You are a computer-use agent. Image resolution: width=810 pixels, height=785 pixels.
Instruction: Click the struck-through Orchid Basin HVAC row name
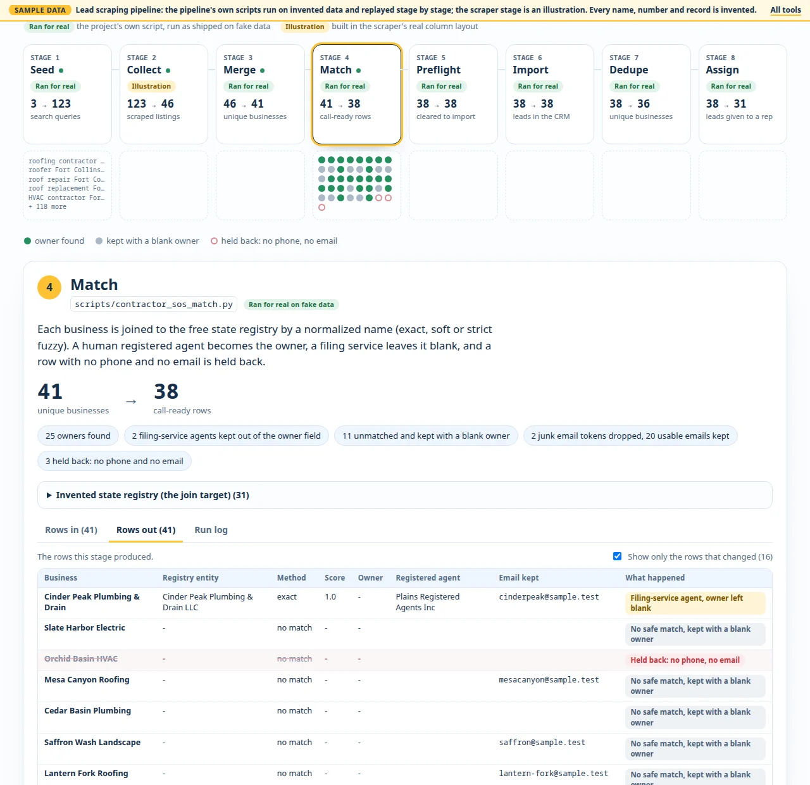(x=81, y=659)
